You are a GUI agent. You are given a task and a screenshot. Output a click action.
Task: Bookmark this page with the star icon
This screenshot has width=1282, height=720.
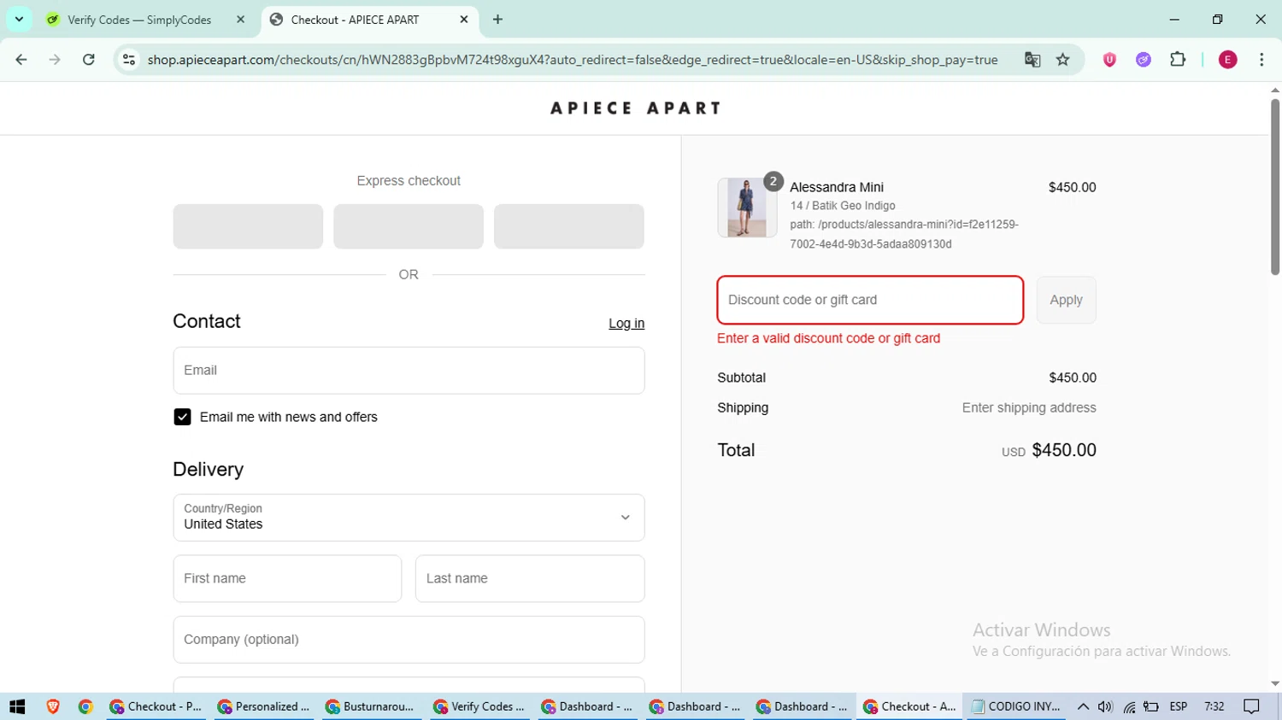1063,60
